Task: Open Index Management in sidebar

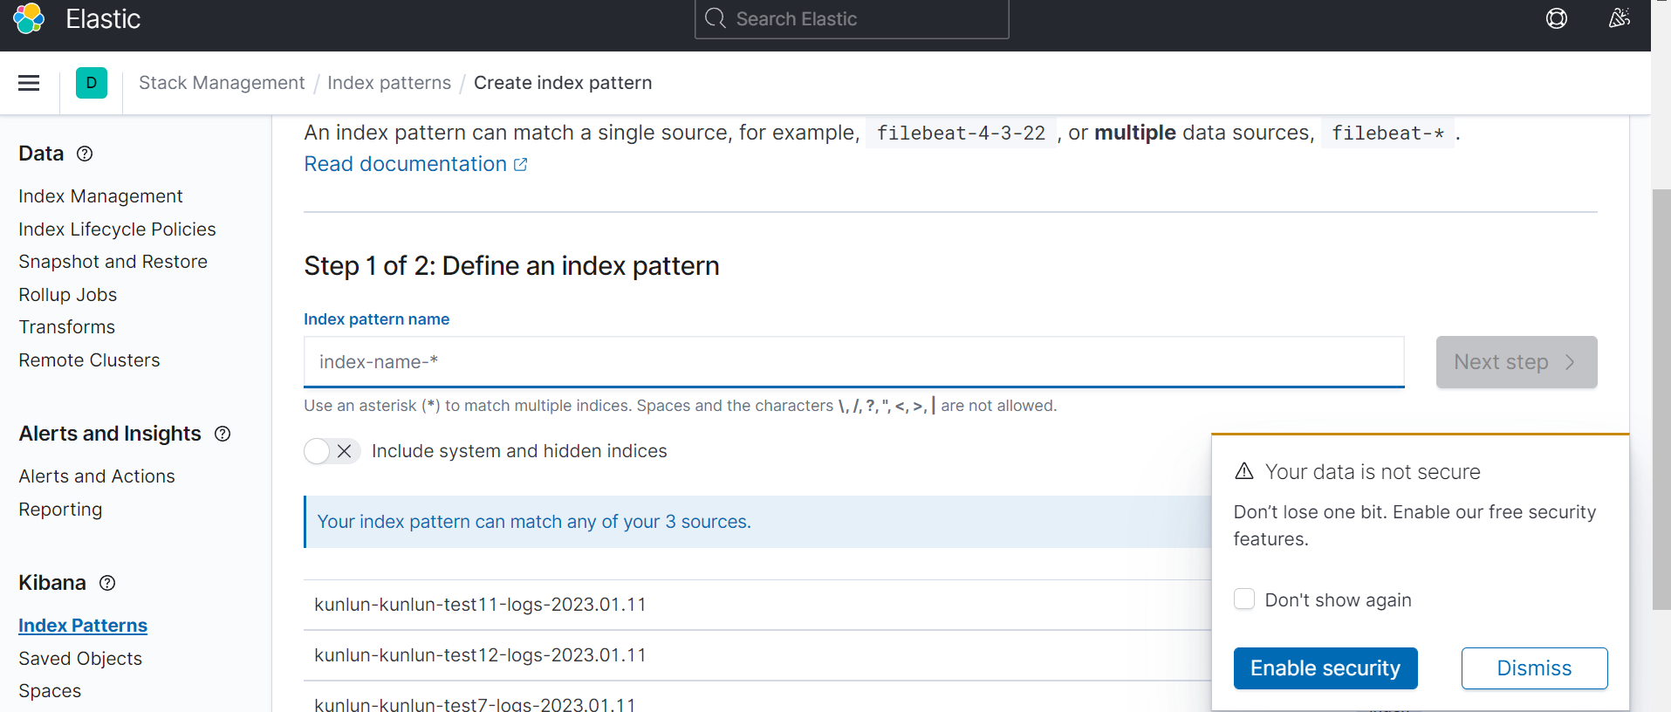Action: pyautogui.click(x=100, y=196)
